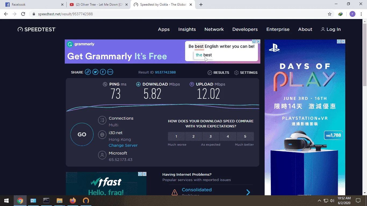Go back to the previous page

[x=6, y=14]
